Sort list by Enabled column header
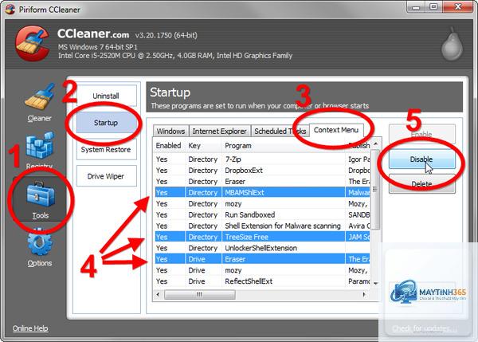Viewport: 478px width, 342px height. click(169, 146)
